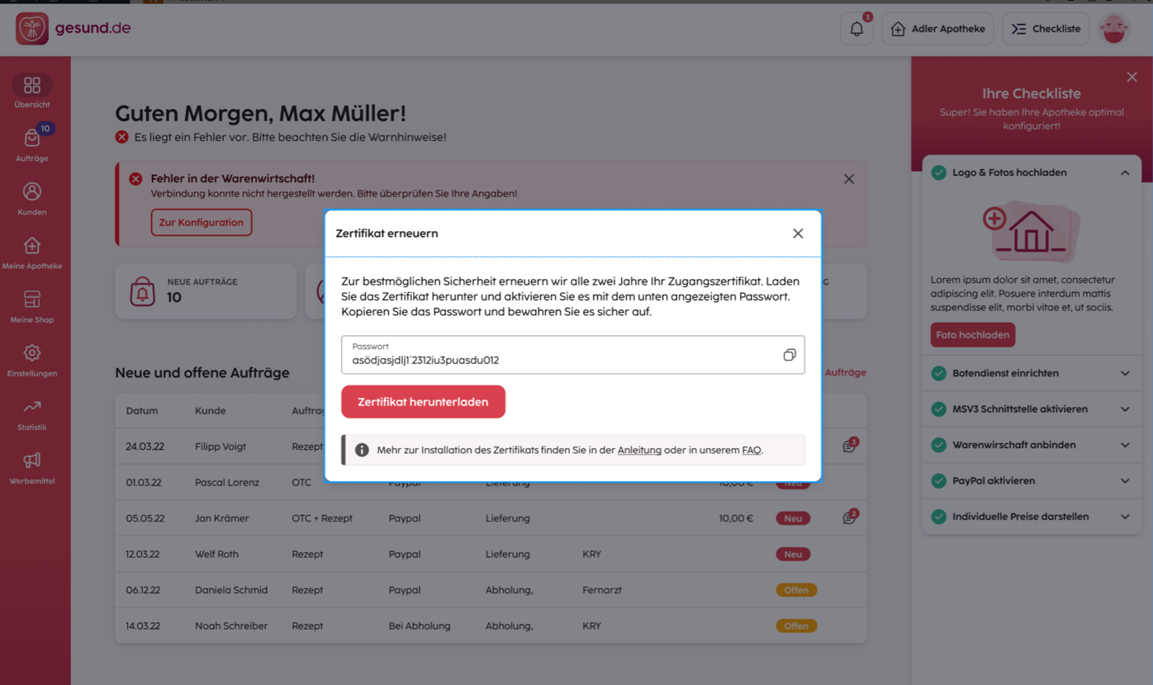Click the Passwort input field
The image size is (1153, 685).
tap(572, 355)
